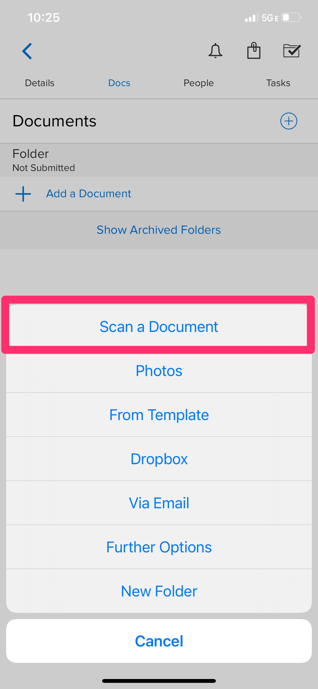
Task: Expand Further Options in action sheet
Action: 159,547
